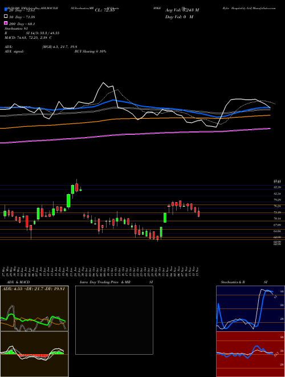Click the 'CL: 72.35' closing price label
Viewport: 285px width, 377px height.
pos(105,10)
